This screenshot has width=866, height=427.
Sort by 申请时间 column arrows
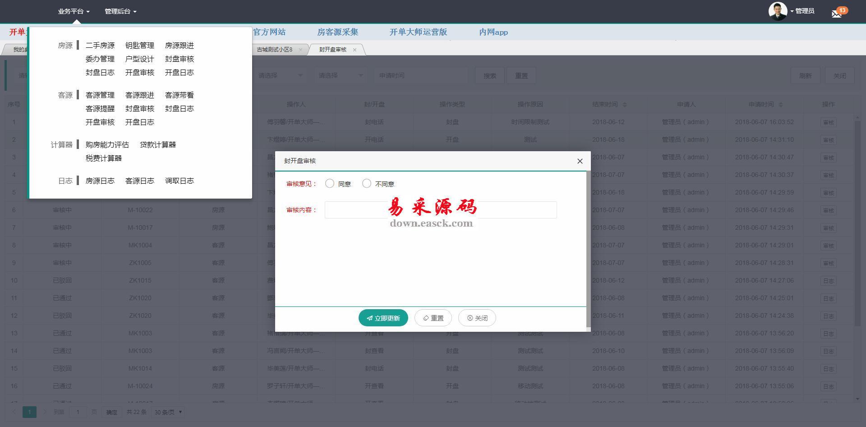point(781,105)
